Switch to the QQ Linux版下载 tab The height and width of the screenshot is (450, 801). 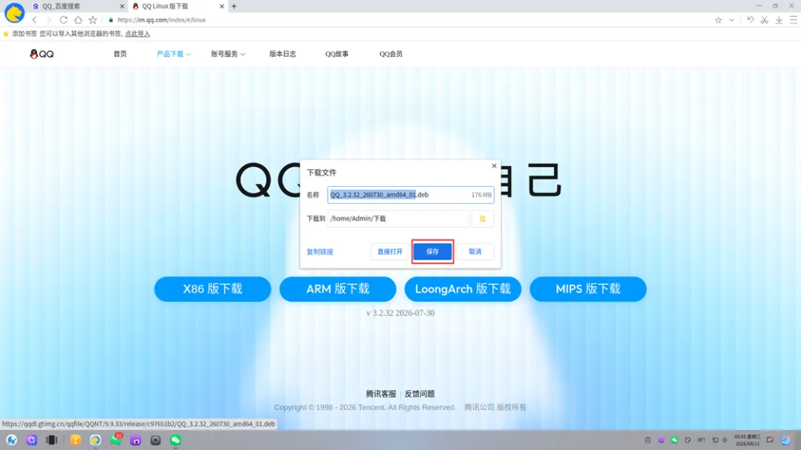(178, 6)
